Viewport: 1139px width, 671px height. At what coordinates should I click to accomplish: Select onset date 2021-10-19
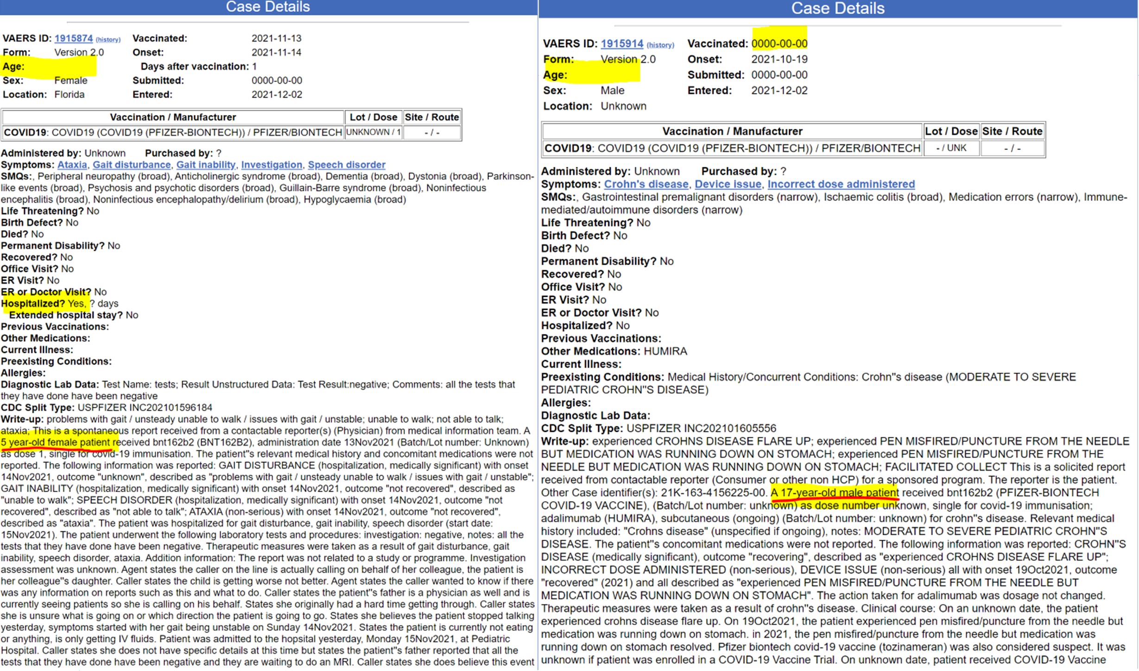779,59
